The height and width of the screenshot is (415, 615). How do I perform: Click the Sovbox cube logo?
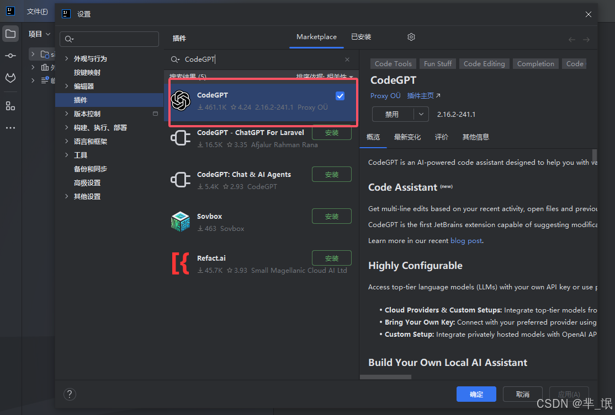pyautogui.click(x=181, y=222)
